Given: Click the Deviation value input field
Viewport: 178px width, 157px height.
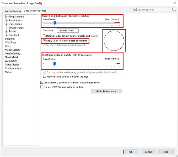Looking at the screenshot, I should pos(67,31).
